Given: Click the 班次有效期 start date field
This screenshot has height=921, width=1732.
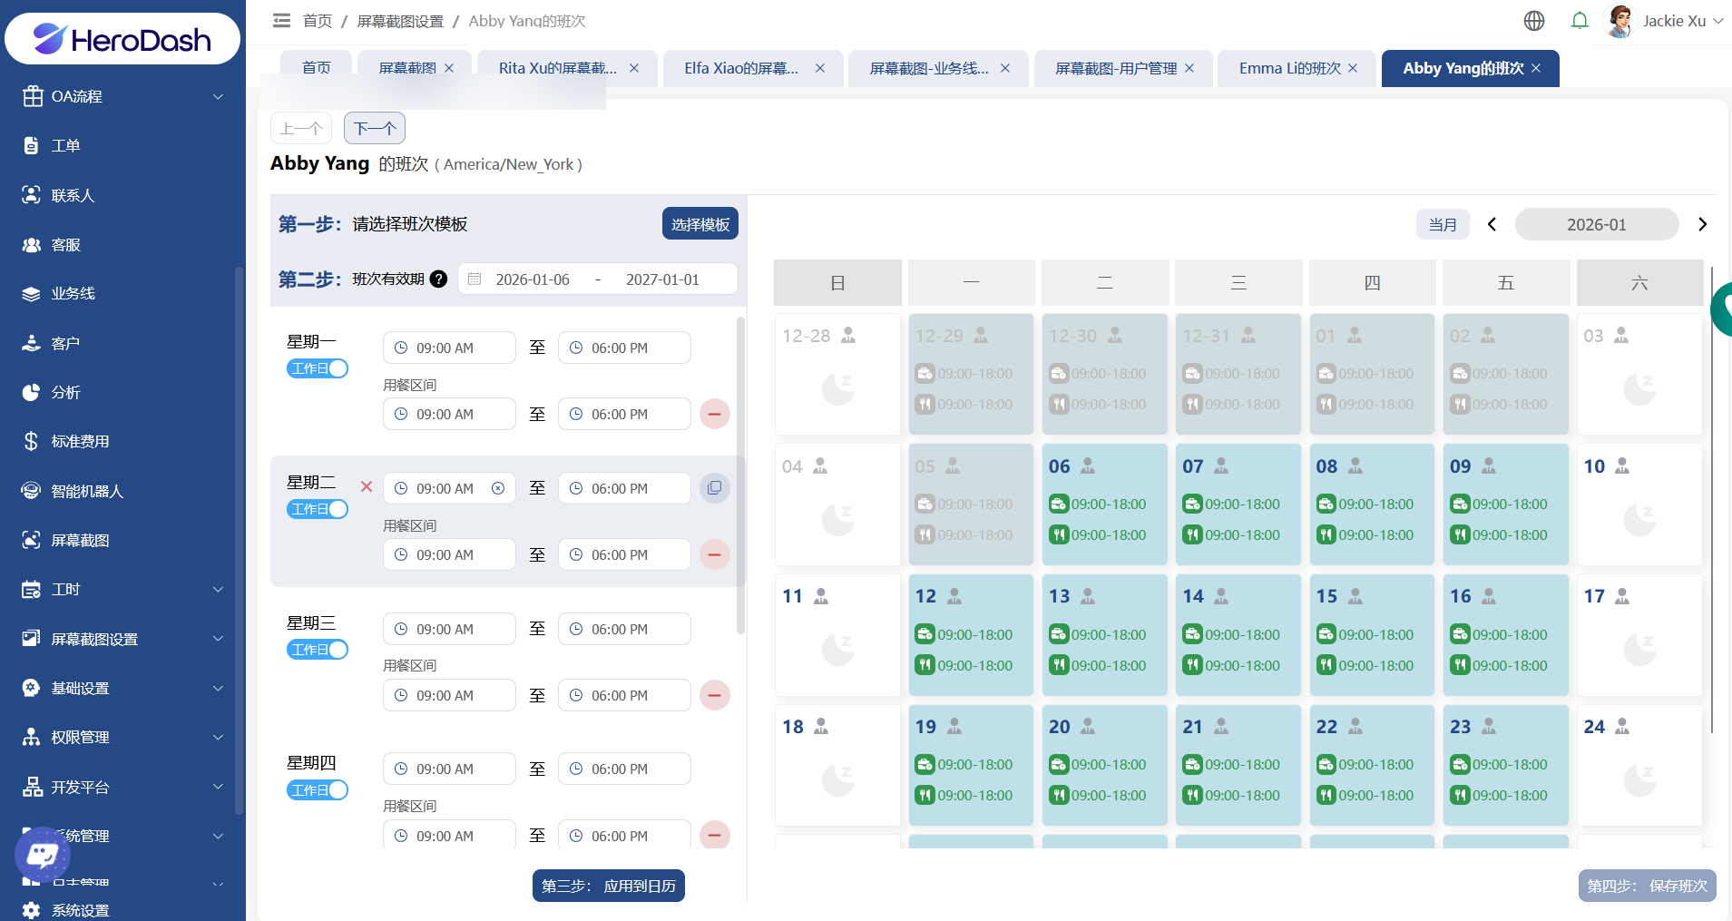Looking at the screenshot, I should pos(533,279).
